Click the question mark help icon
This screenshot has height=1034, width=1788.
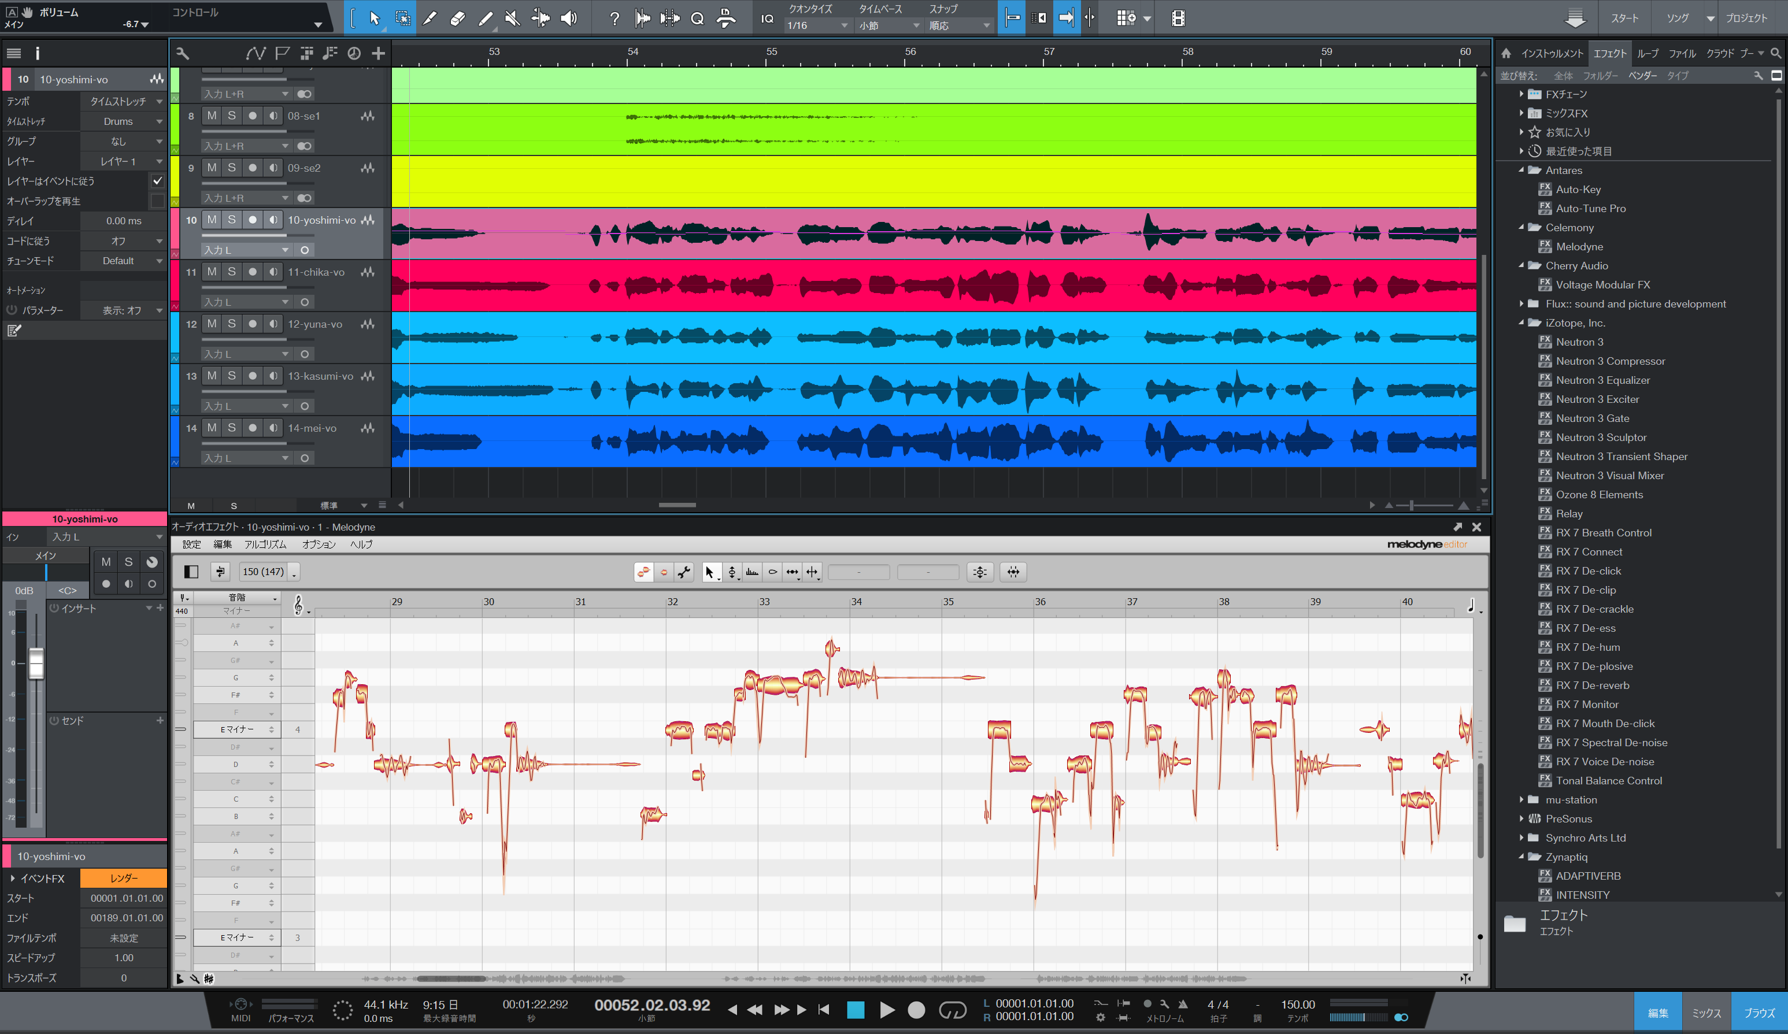pyautogui.click(x=614, y=18)
